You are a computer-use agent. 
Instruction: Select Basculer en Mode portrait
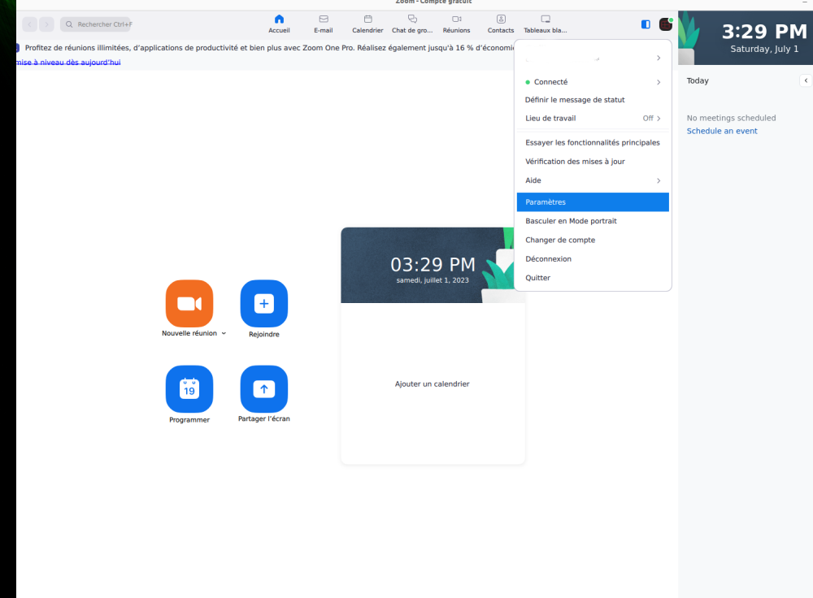pyautogui.click(x=593, y=221)
